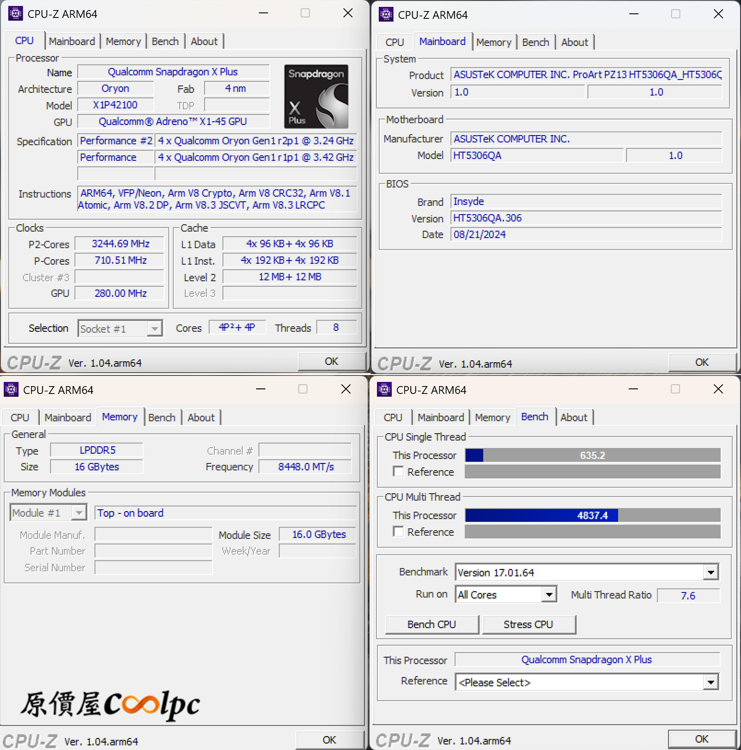This screenshot has width=741, height=750.
Task: Click the L1 Data 4x 96 KB value
Action: point(290,244)
